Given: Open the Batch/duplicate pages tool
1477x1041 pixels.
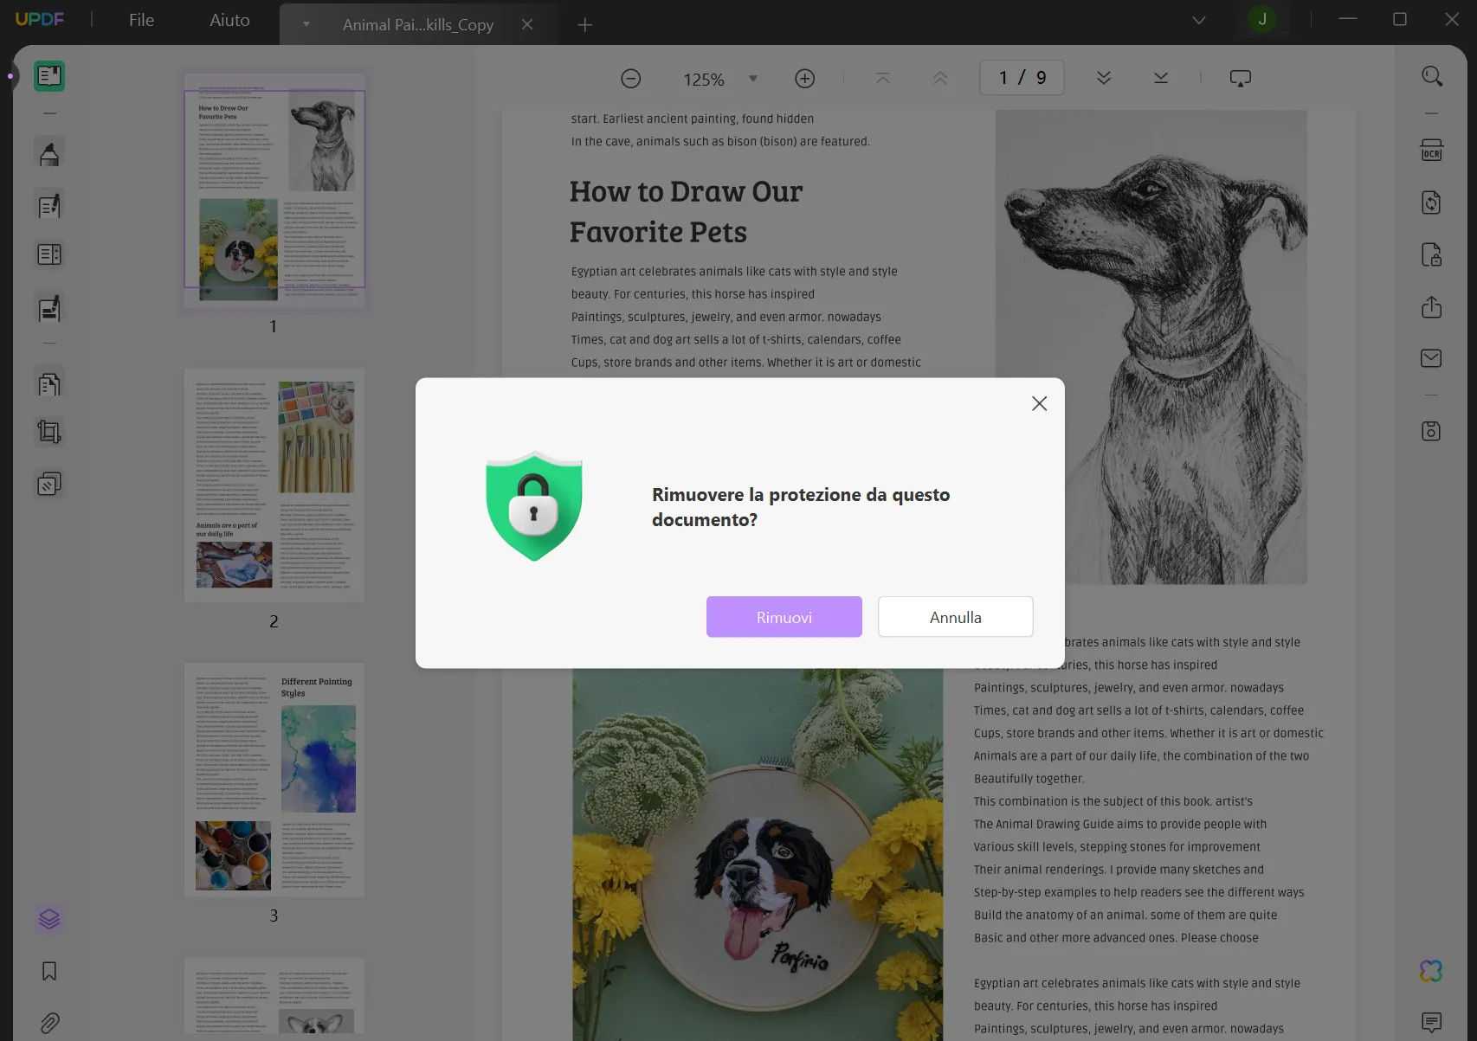Looking at the screenshot, I should pyautogui.click(x=49, y=484).
